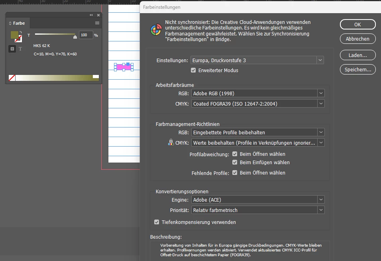Image resolution: width=381 pixels, height=261 pixels.
Task: Toggle Profilabweichung Beim Öffnen wählen
Action: tap(235, 154)
